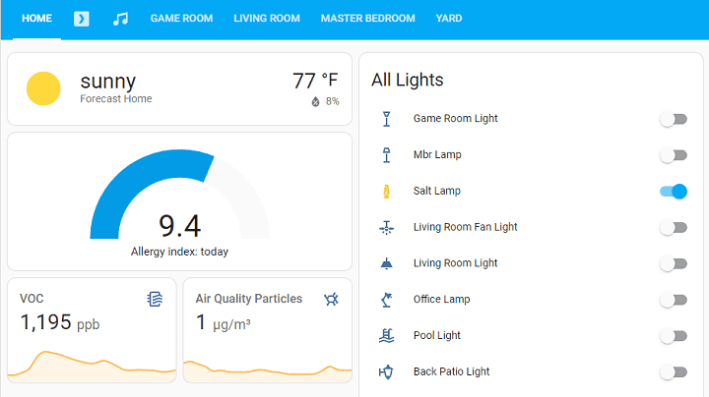Switch to the LIVING ROOM tab

(267, 19)
